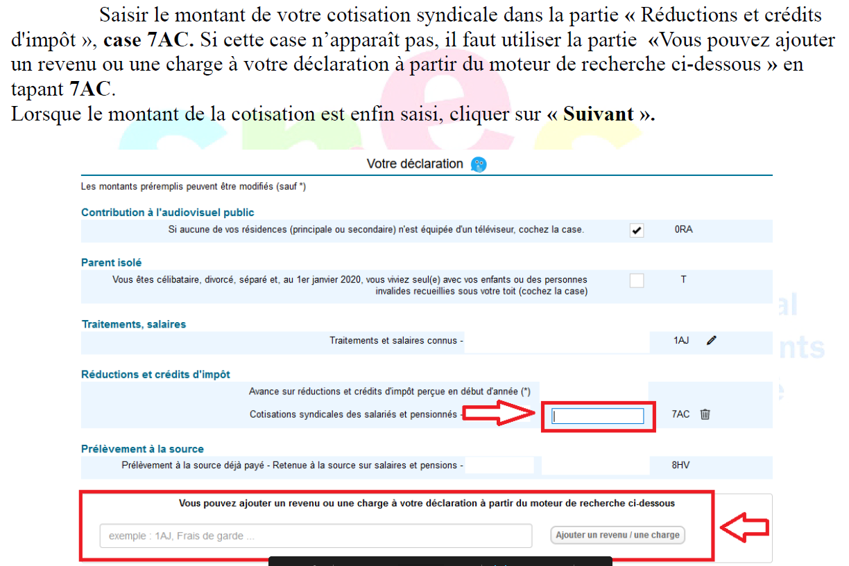Viewport: 849px width, 566px height.
Task: Delete the 7AC line with the trash icon
Action: coord(705,414)
